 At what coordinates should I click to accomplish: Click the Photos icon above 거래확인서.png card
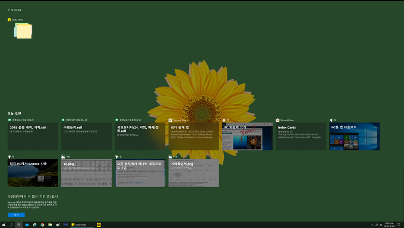coord(171,157)
